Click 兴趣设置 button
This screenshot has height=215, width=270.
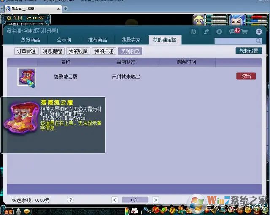tap(248, 51)
